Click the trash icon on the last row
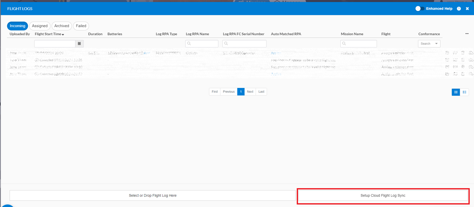474x207 pixels. click(463, 74)
